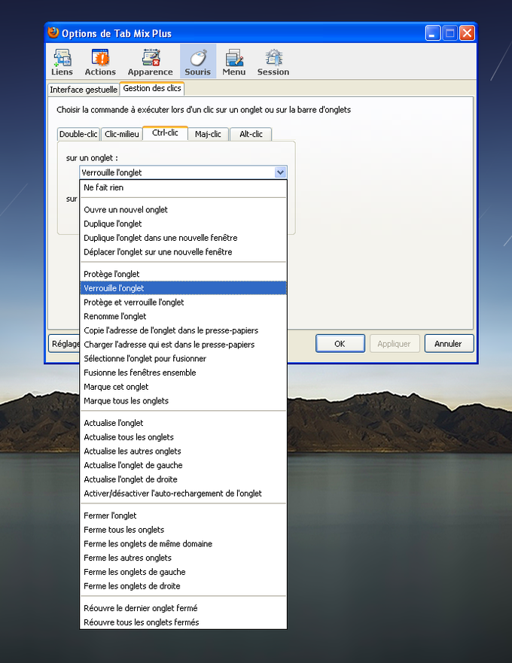Choose 'Sélectionne l'onglet pour fusionner'
This screenshot has width=512, height=663.
183,358
